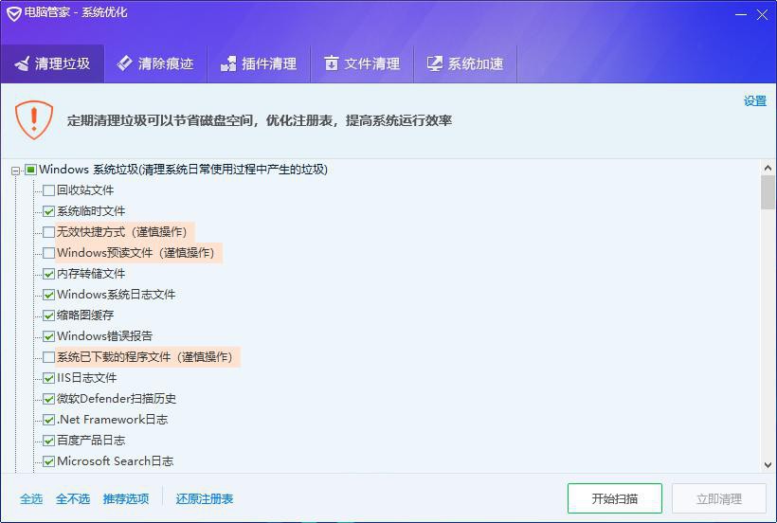The image size is (777, 523).
Task: Uncheck 微软Defender扫描历史 checkbox
Action: pos(48,399)
